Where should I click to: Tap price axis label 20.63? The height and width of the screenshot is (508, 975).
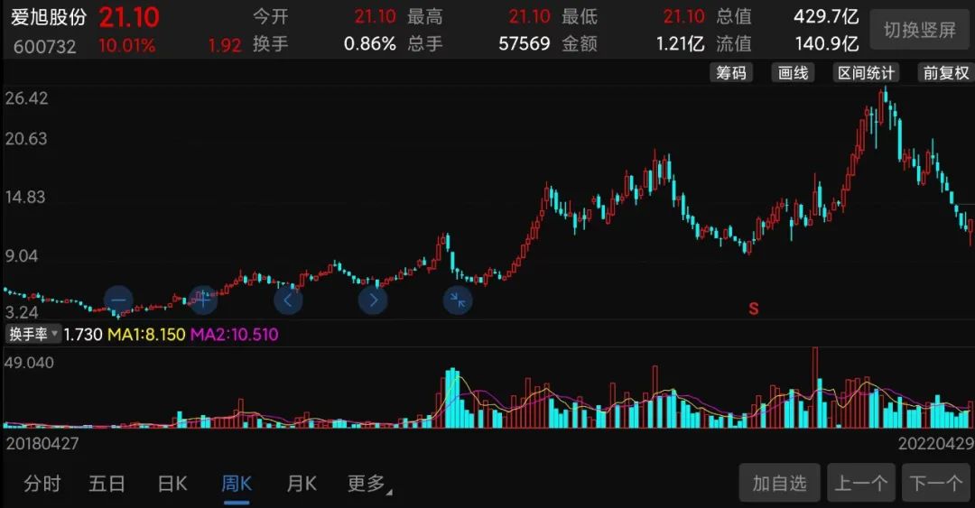26,138
